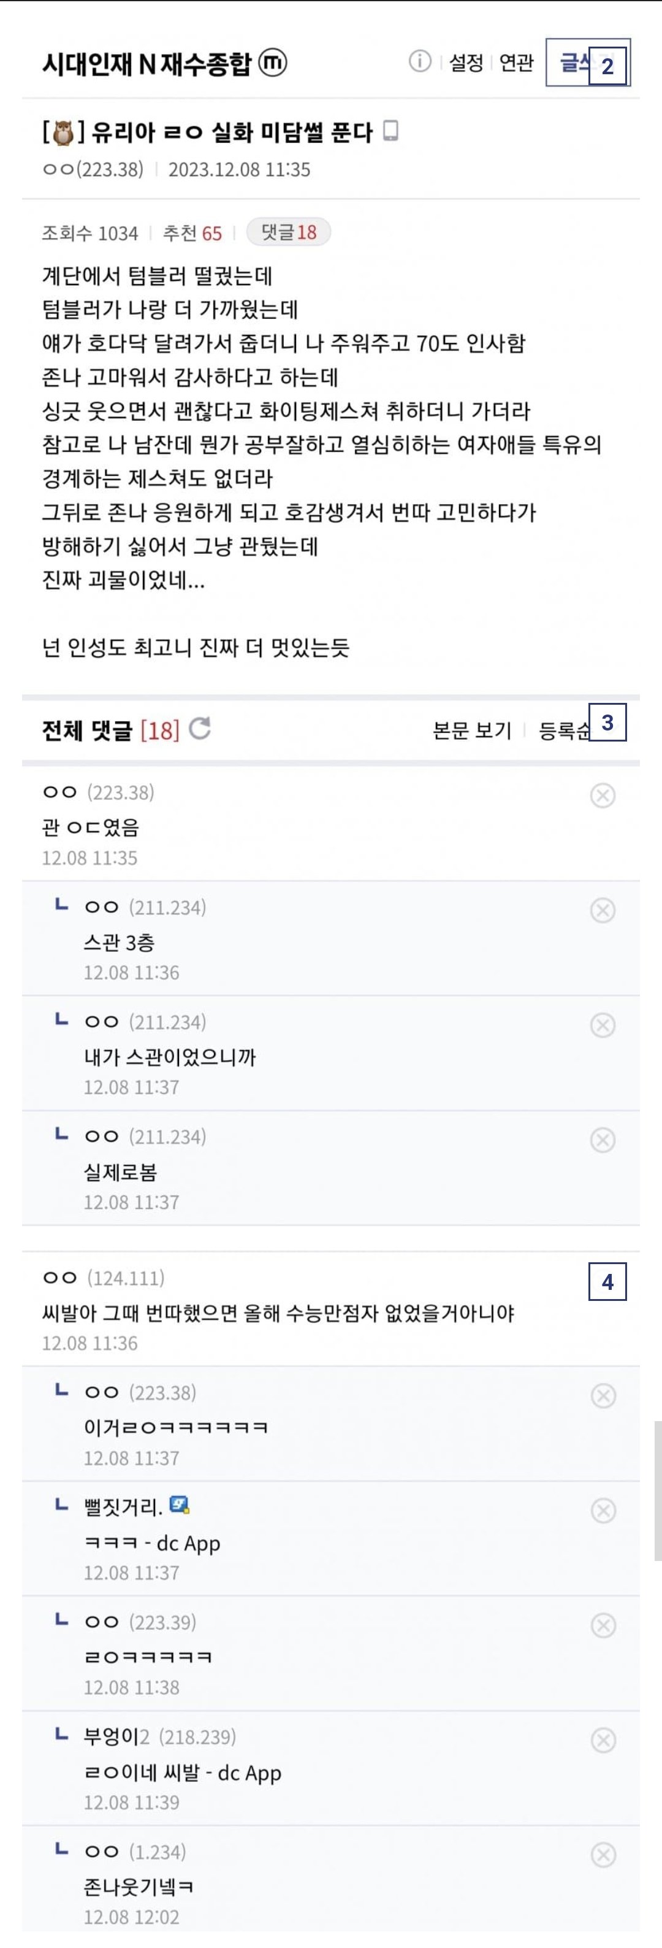Click the info circle icon in header
The height and width of the screenshot is (1948, 662).
click(x=419, y=61)
